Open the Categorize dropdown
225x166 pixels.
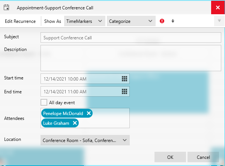click(x=131, y=21)
